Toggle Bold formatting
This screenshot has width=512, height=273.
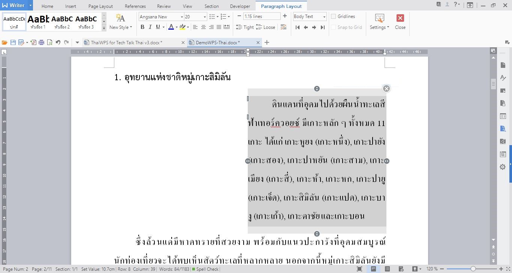142,27
